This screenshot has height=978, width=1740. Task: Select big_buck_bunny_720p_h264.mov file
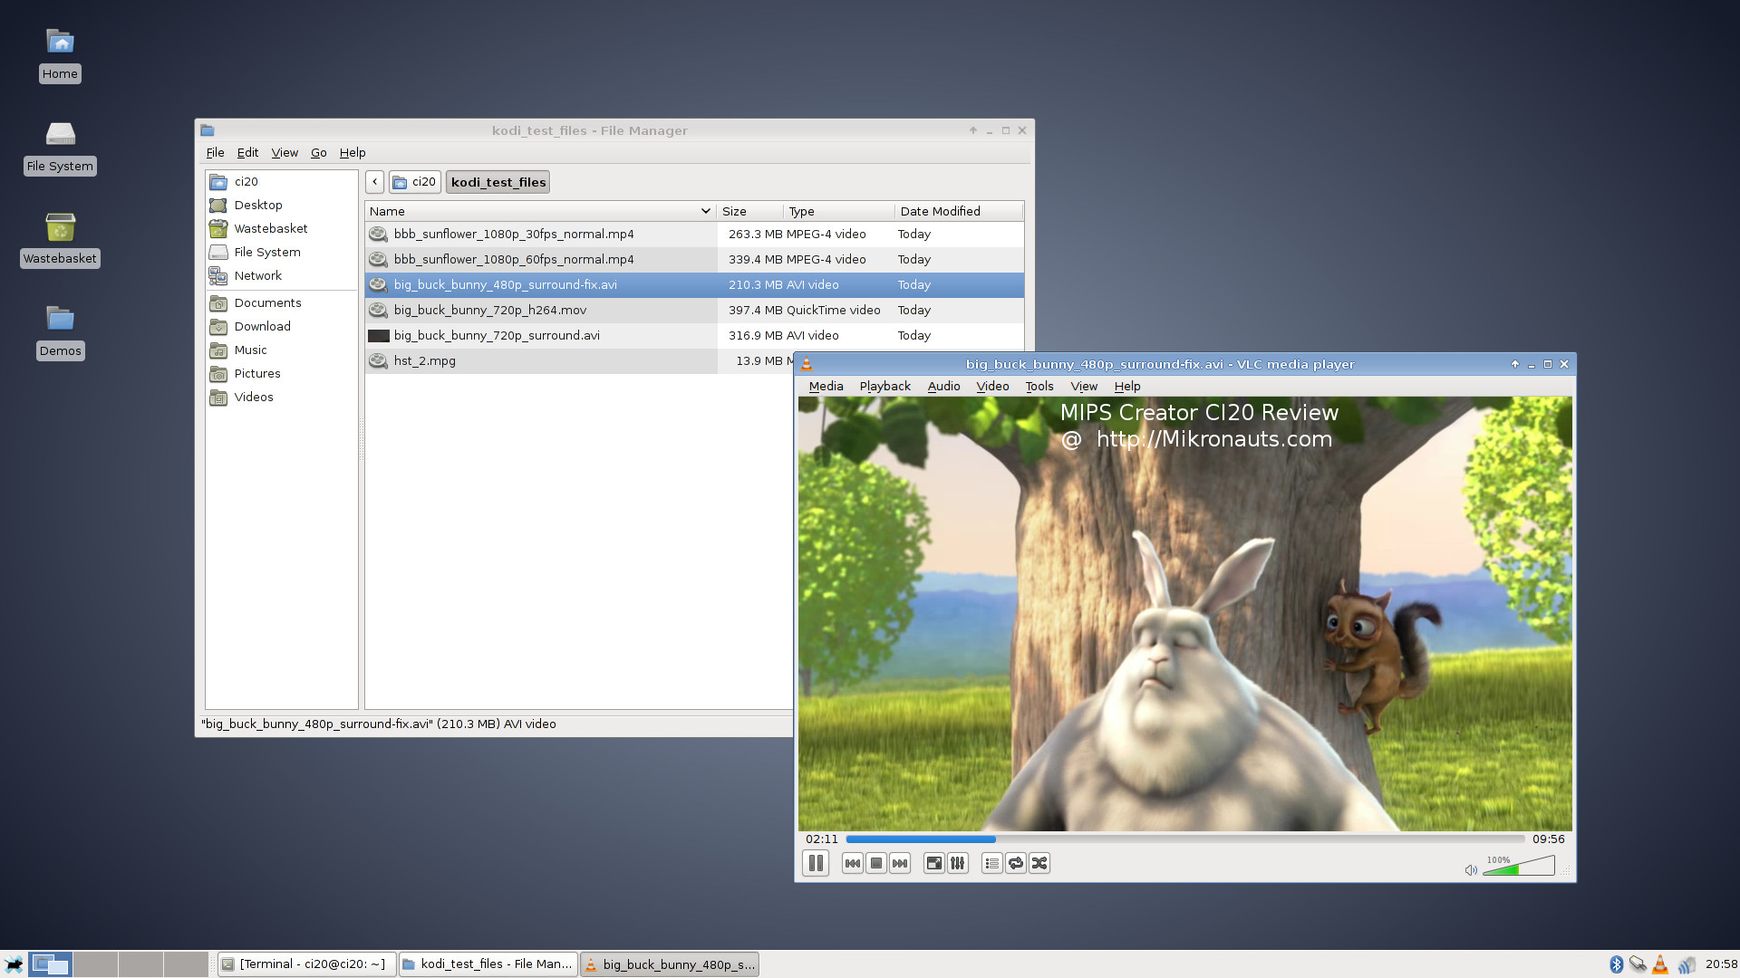(x=694, y=311)
